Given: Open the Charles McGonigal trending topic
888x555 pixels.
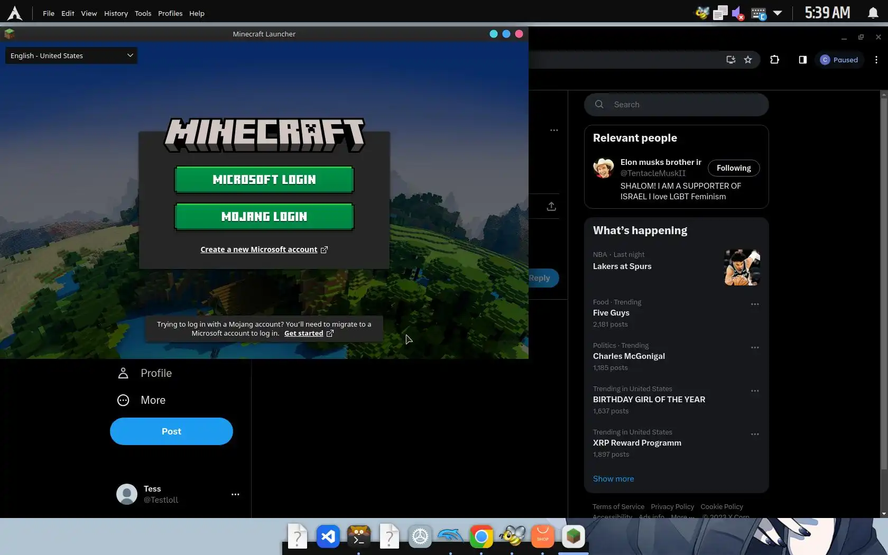Looking at the screenshot, I should click(629, 356).
